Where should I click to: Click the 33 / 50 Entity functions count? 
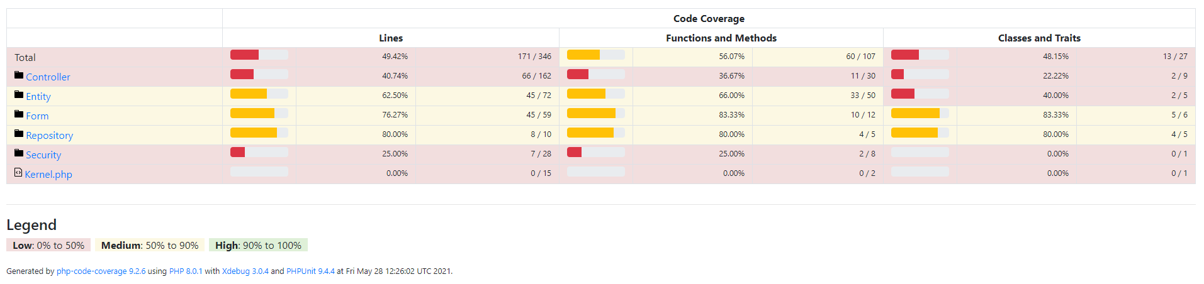[x=863, y=96]
